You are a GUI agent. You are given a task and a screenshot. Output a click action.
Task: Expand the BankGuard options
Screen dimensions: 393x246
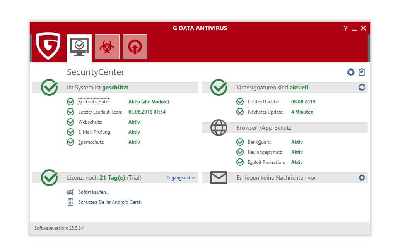pos(260,142)
